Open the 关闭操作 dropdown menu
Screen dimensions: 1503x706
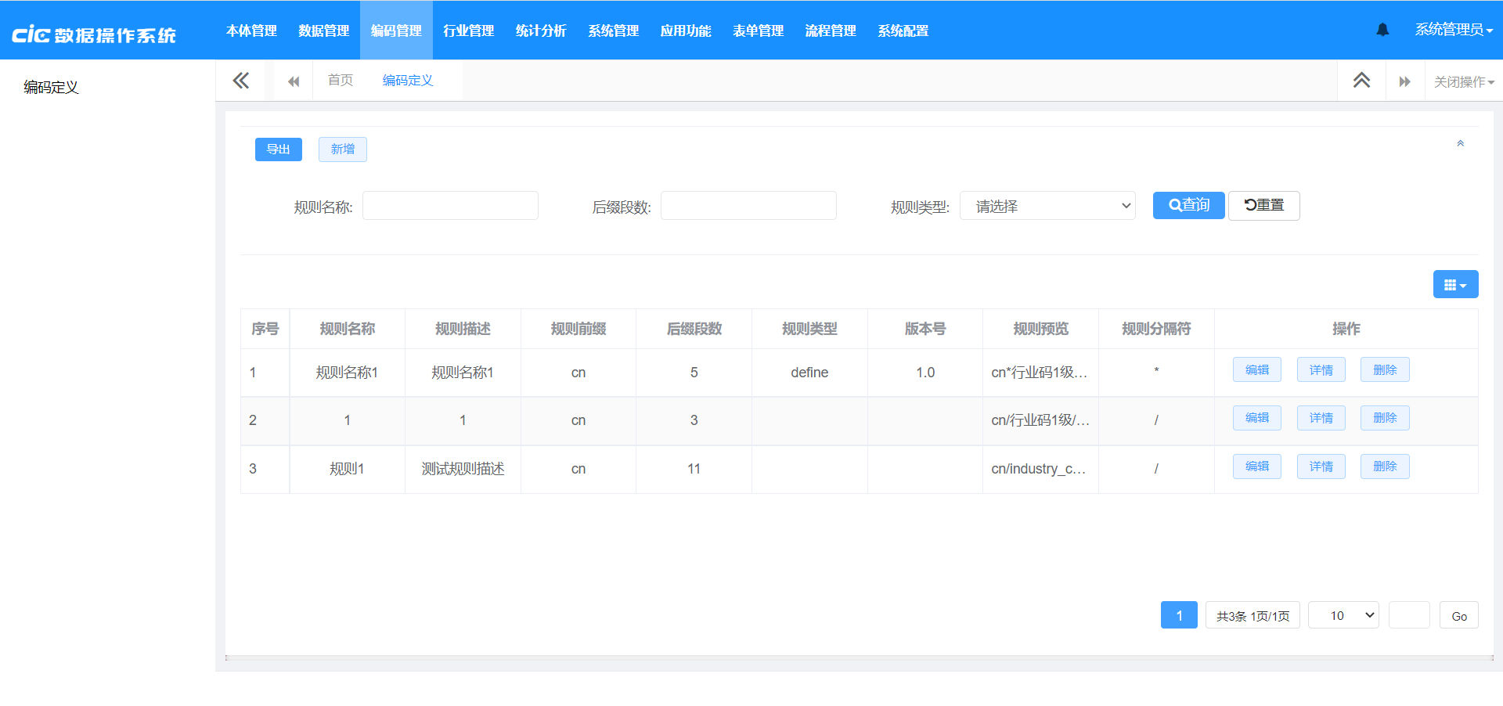pyautogui.click(x=1463, y=81)
